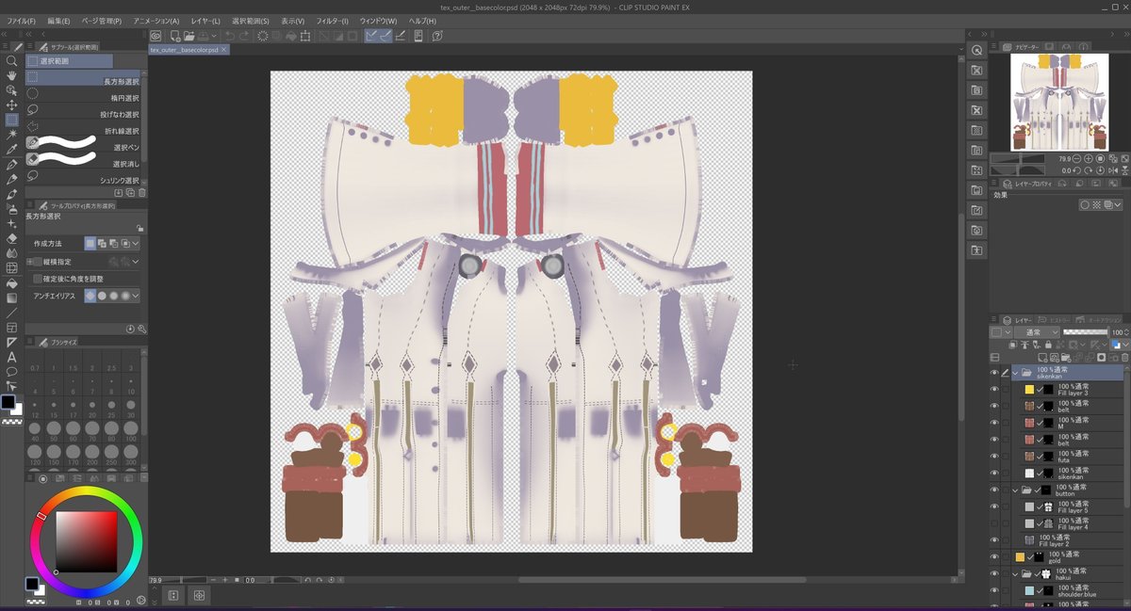This screenshot has width=1131, height=611.
Task: Collapse the sikenkan layer folder
Action: click(1015, 372)
